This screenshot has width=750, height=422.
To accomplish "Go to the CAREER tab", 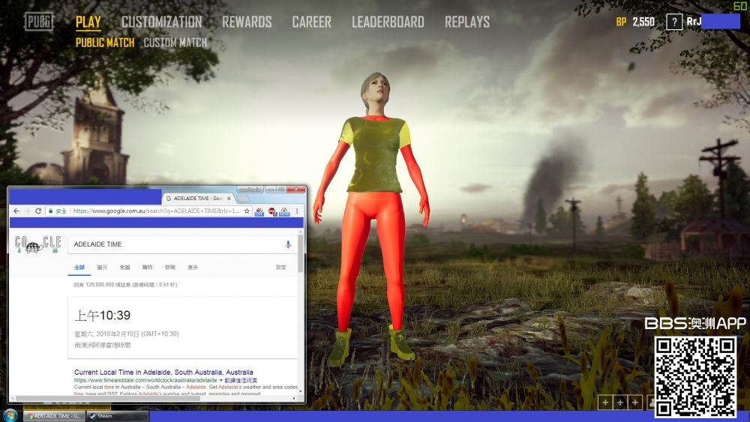I will pos(311,22).
